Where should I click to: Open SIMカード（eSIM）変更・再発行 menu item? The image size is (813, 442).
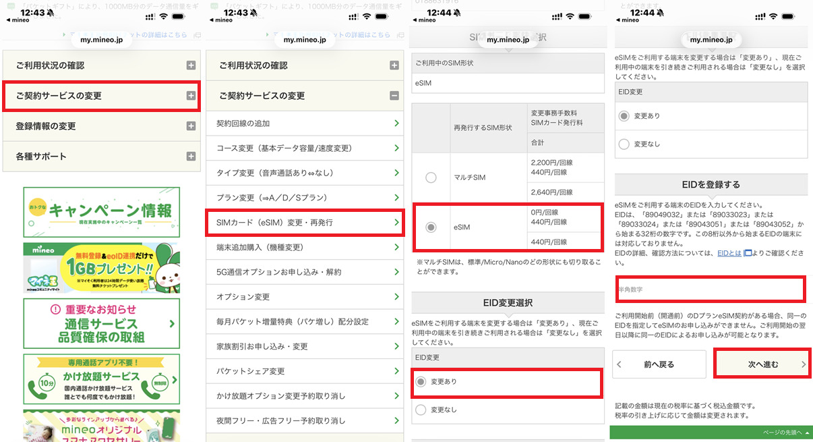(x=303, y=223)
